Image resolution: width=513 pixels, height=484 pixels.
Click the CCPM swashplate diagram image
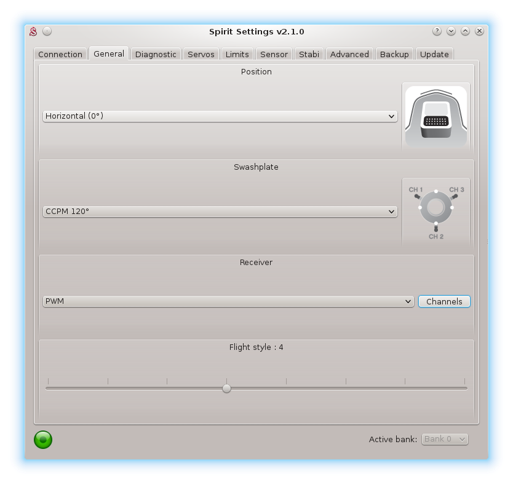[435, 211]
